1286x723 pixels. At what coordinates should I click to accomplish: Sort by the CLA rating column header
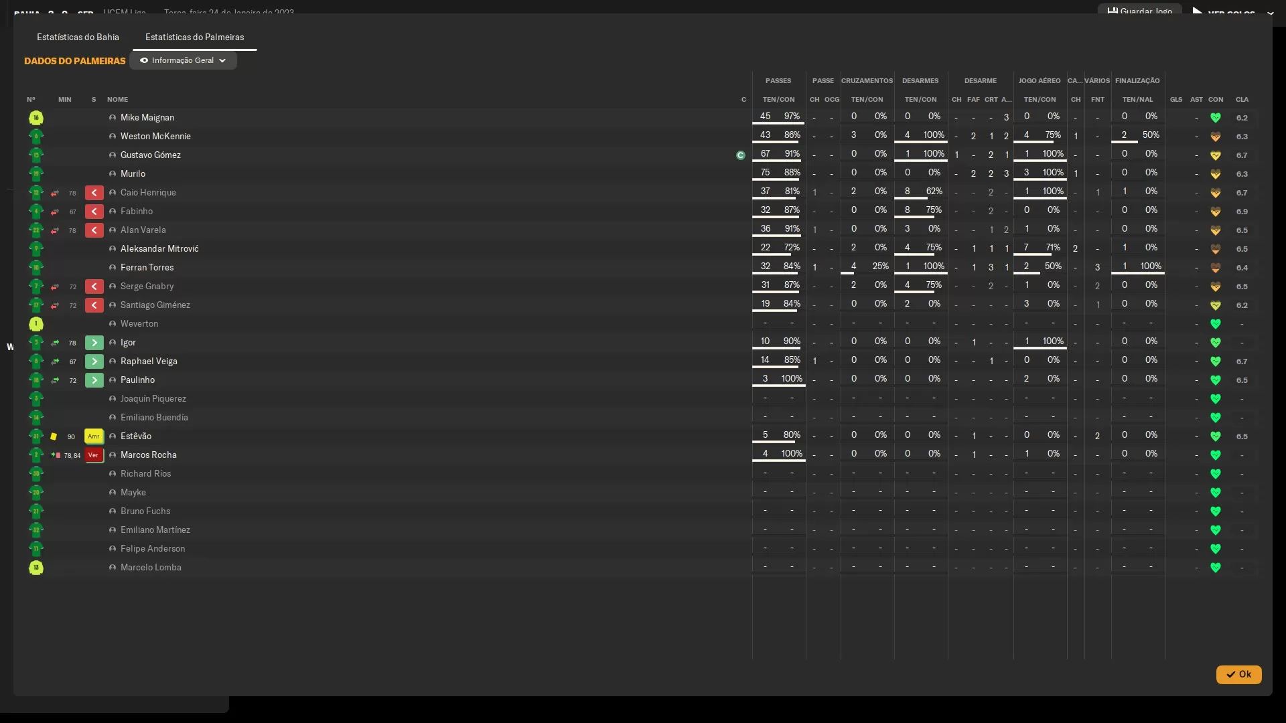coord(1242,100)
